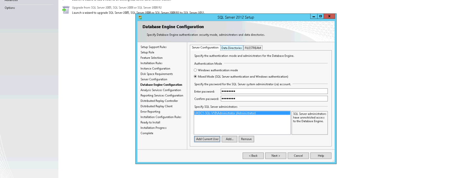Open the FILESTREAM tab
The image size is (471, 178).
[253, 48]
